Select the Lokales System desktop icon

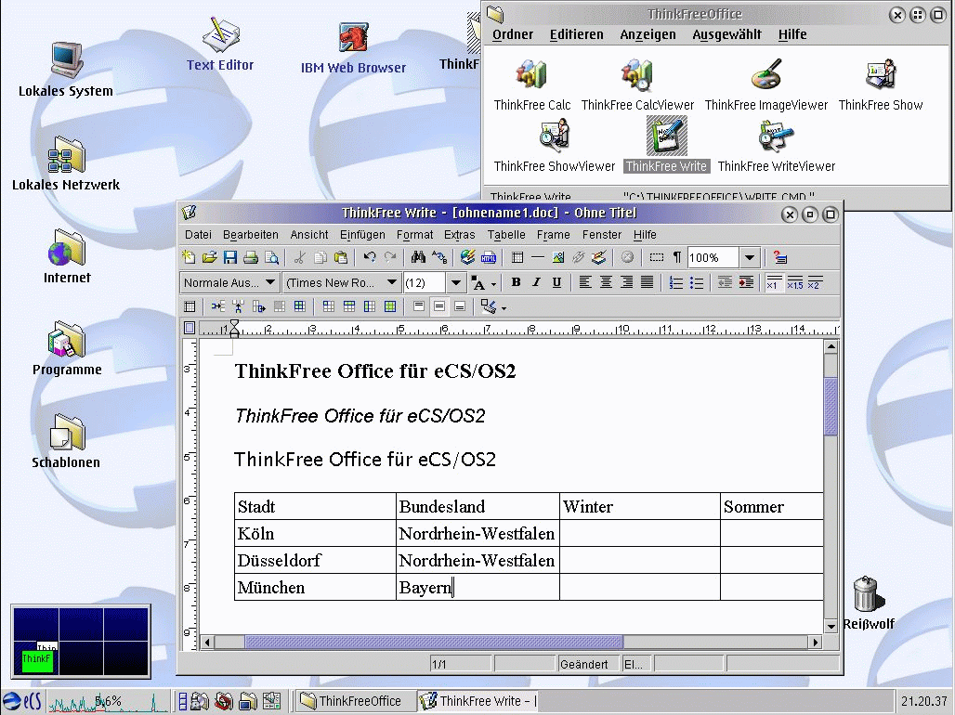(66, 70)
